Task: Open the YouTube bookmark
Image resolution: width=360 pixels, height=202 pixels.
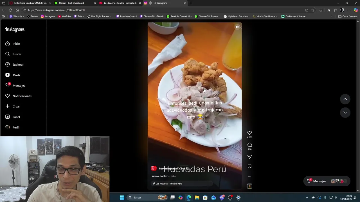Action: click(x=64, y=17)
